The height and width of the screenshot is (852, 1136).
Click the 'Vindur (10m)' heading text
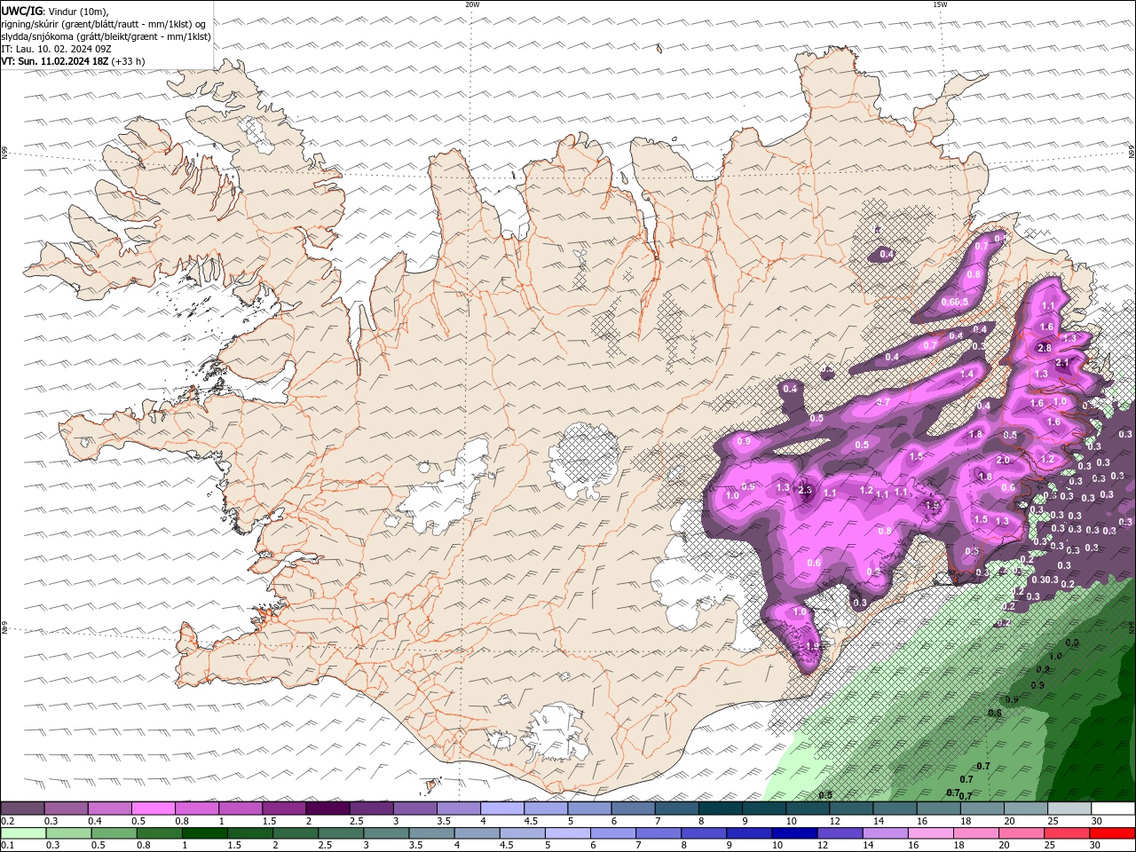75,12
